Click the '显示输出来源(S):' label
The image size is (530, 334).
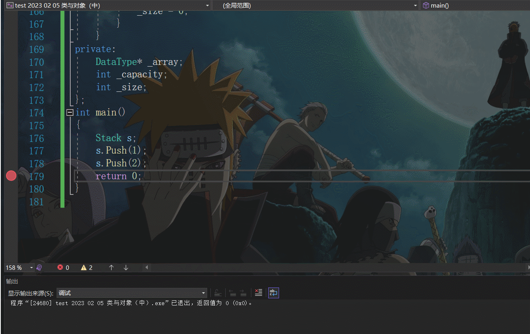[x=31, y=294]
